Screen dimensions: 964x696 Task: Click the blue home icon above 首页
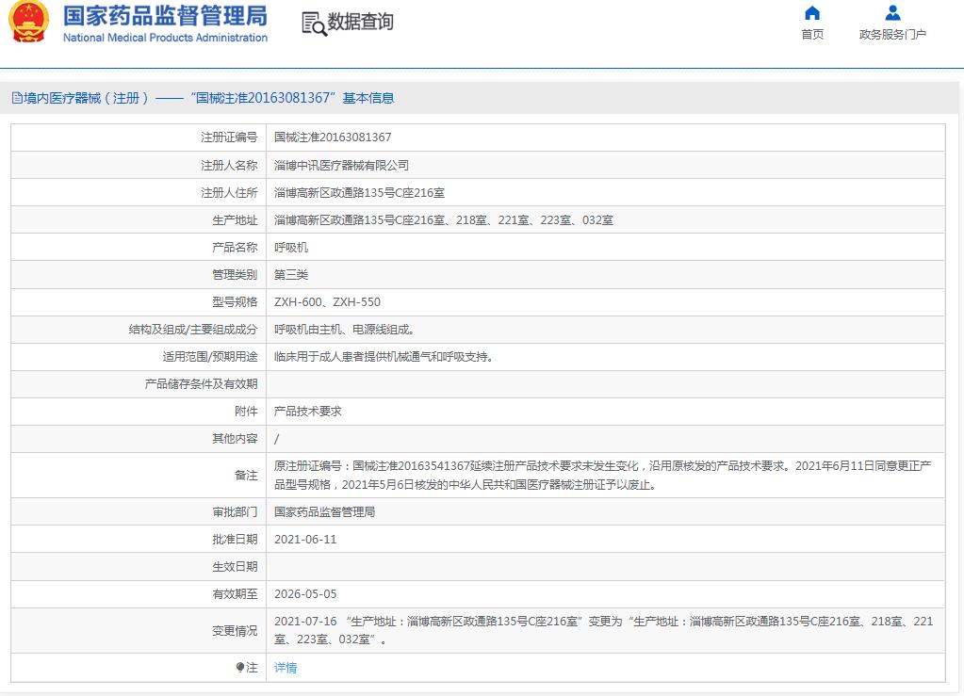click(x=811, y=13)
